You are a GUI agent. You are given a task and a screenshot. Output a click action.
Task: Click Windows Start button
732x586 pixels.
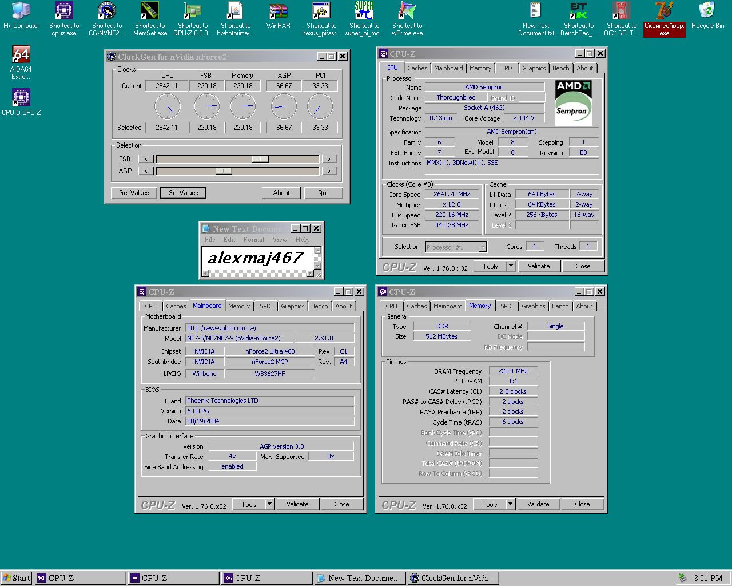point(17,578)
